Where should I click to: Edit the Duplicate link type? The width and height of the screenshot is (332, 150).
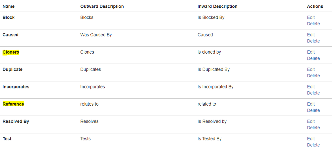pos(311,70)
